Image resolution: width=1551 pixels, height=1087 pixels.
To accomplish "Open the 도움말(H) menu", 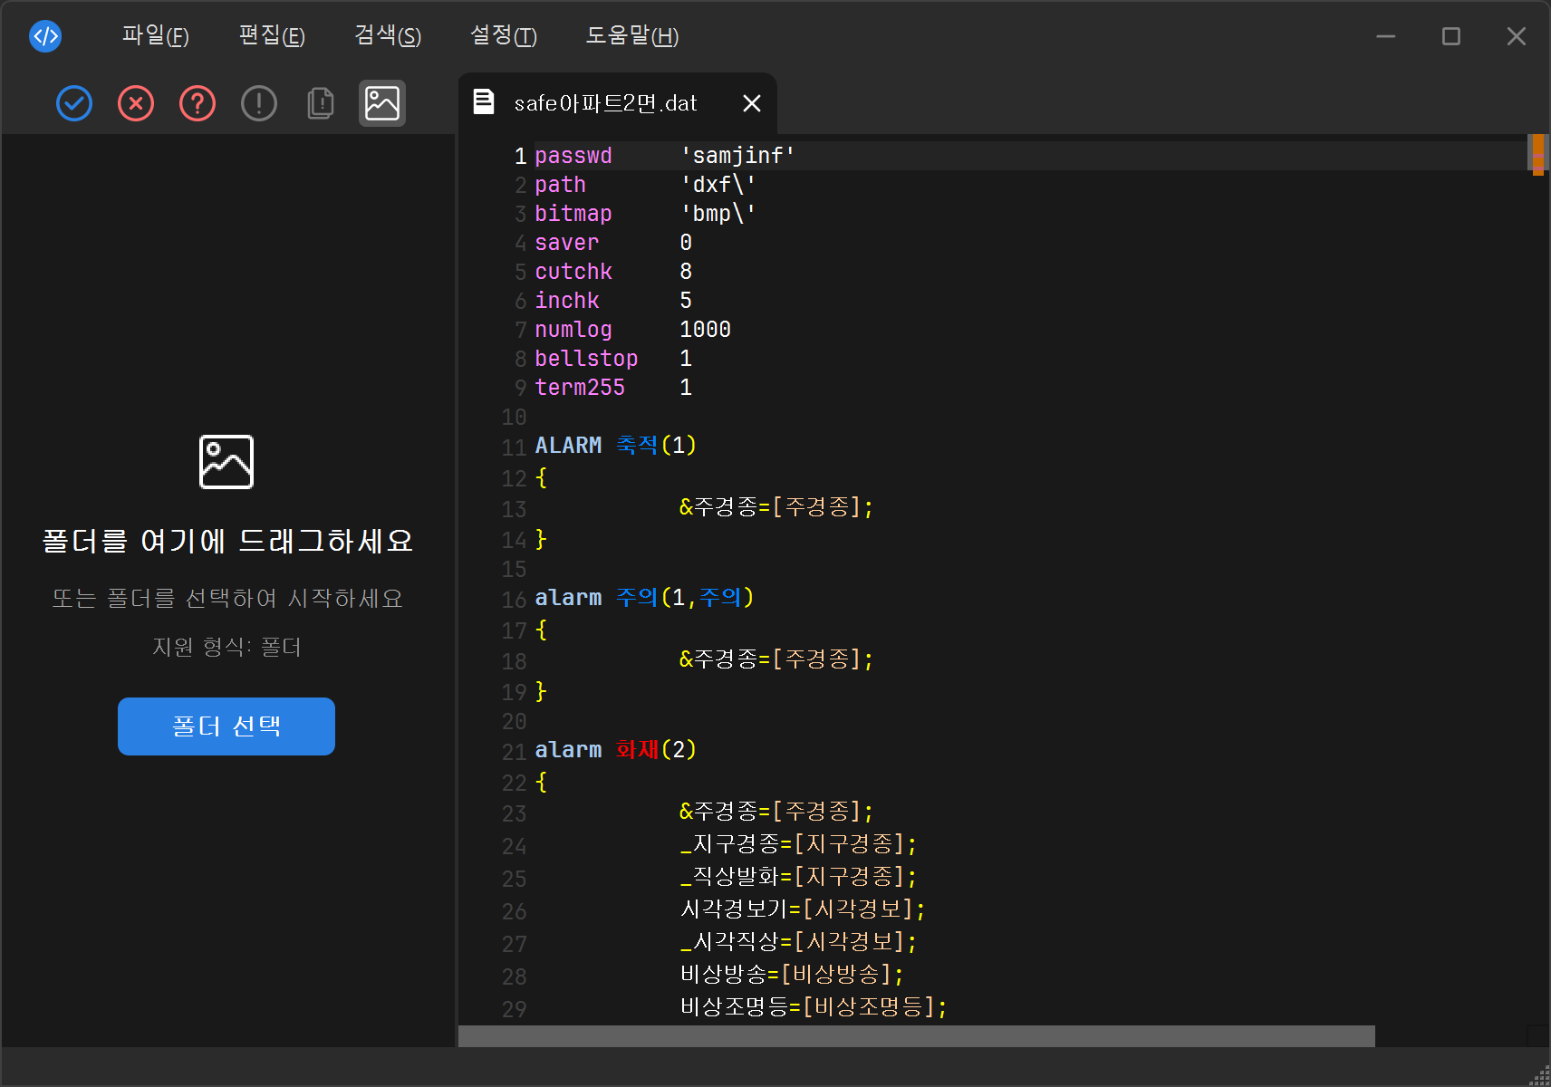I will pos(631,36).
